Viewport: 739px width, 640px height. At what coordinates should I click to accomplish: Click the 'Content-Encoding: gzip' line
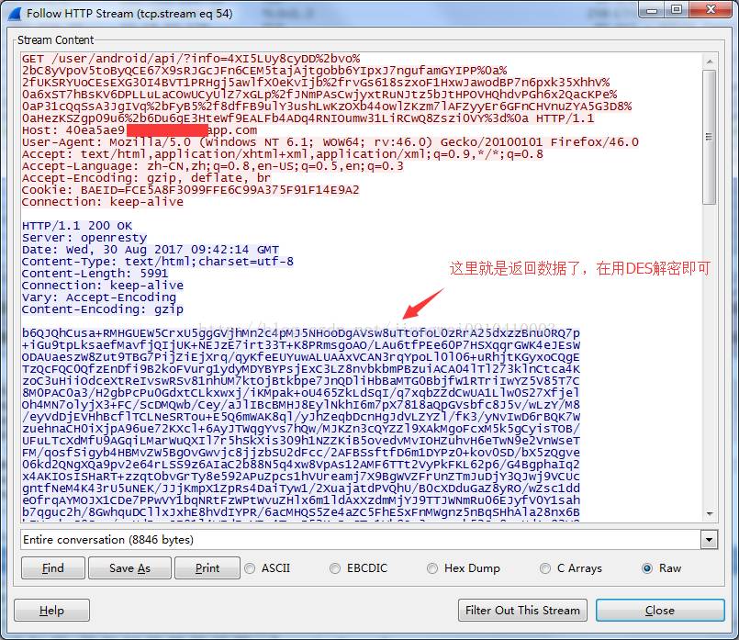(x=102, y=309)
